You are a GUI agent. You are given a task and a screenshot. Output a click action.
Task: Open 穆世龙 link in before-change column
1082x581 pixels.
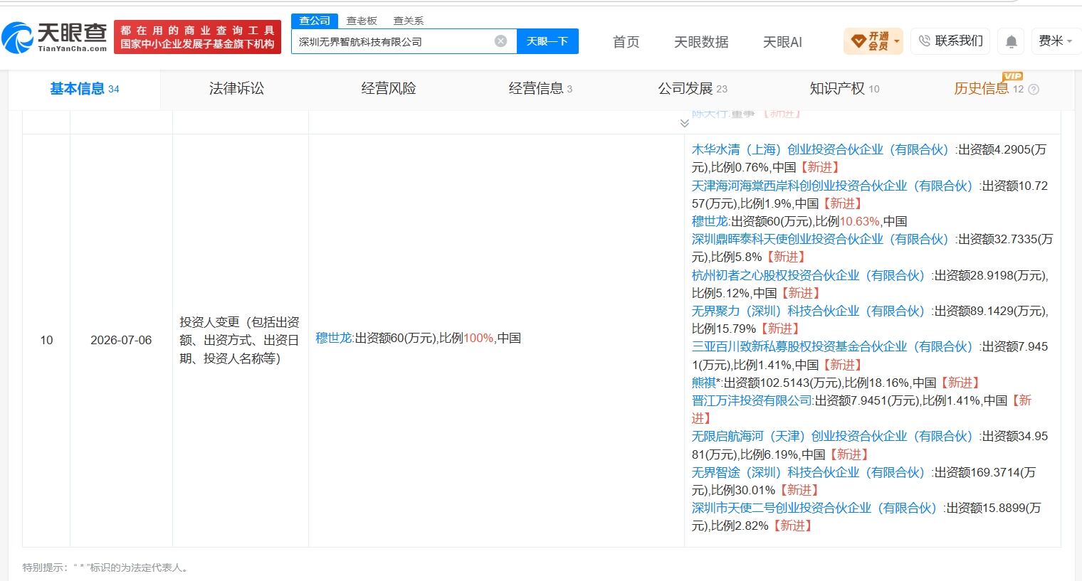[334, 338]
